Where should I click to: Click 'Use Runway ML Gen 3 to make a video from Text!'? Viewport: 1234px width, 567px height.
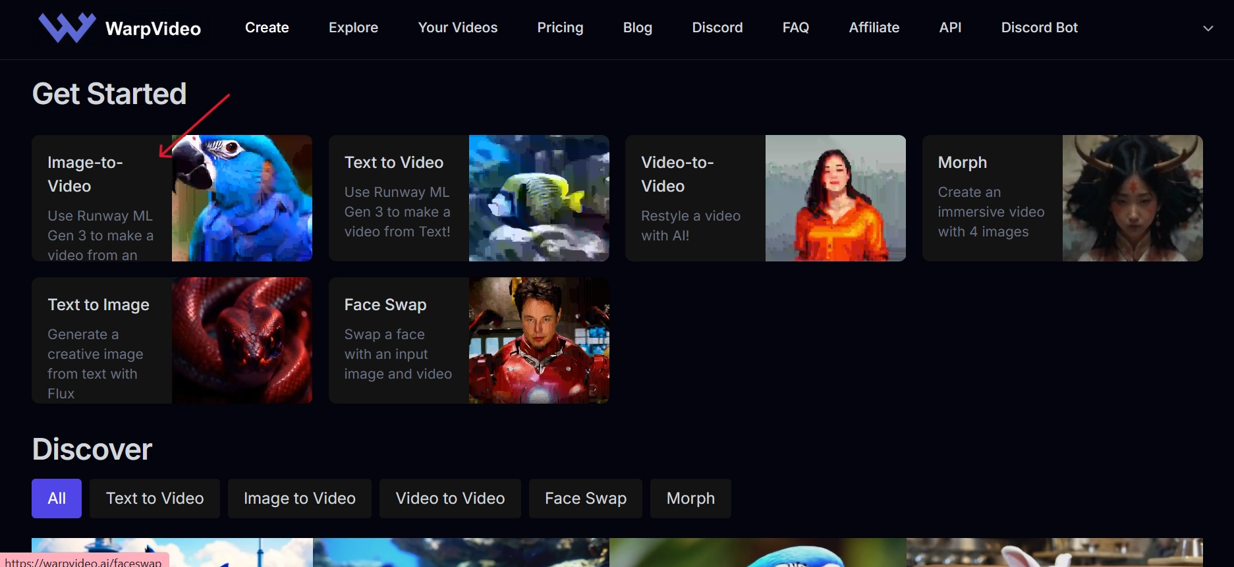pos(397,211)
